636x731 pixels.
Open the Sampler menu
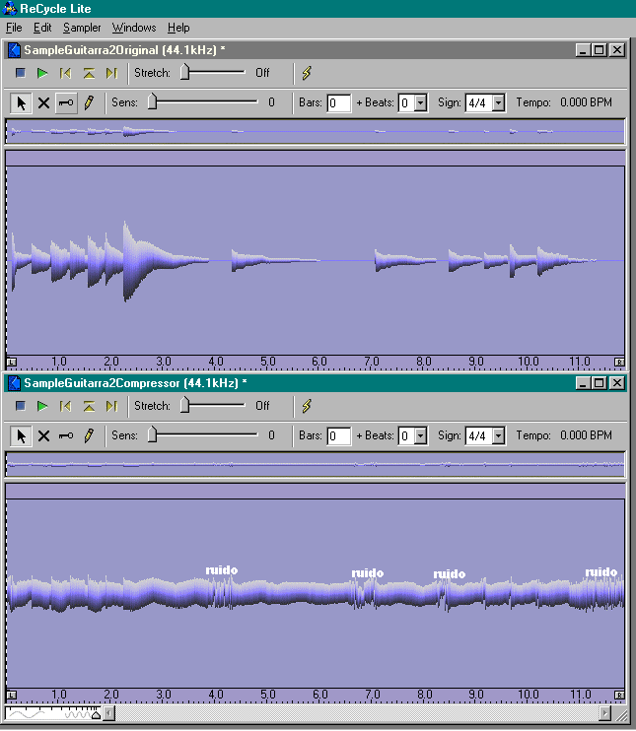point(82,28)
